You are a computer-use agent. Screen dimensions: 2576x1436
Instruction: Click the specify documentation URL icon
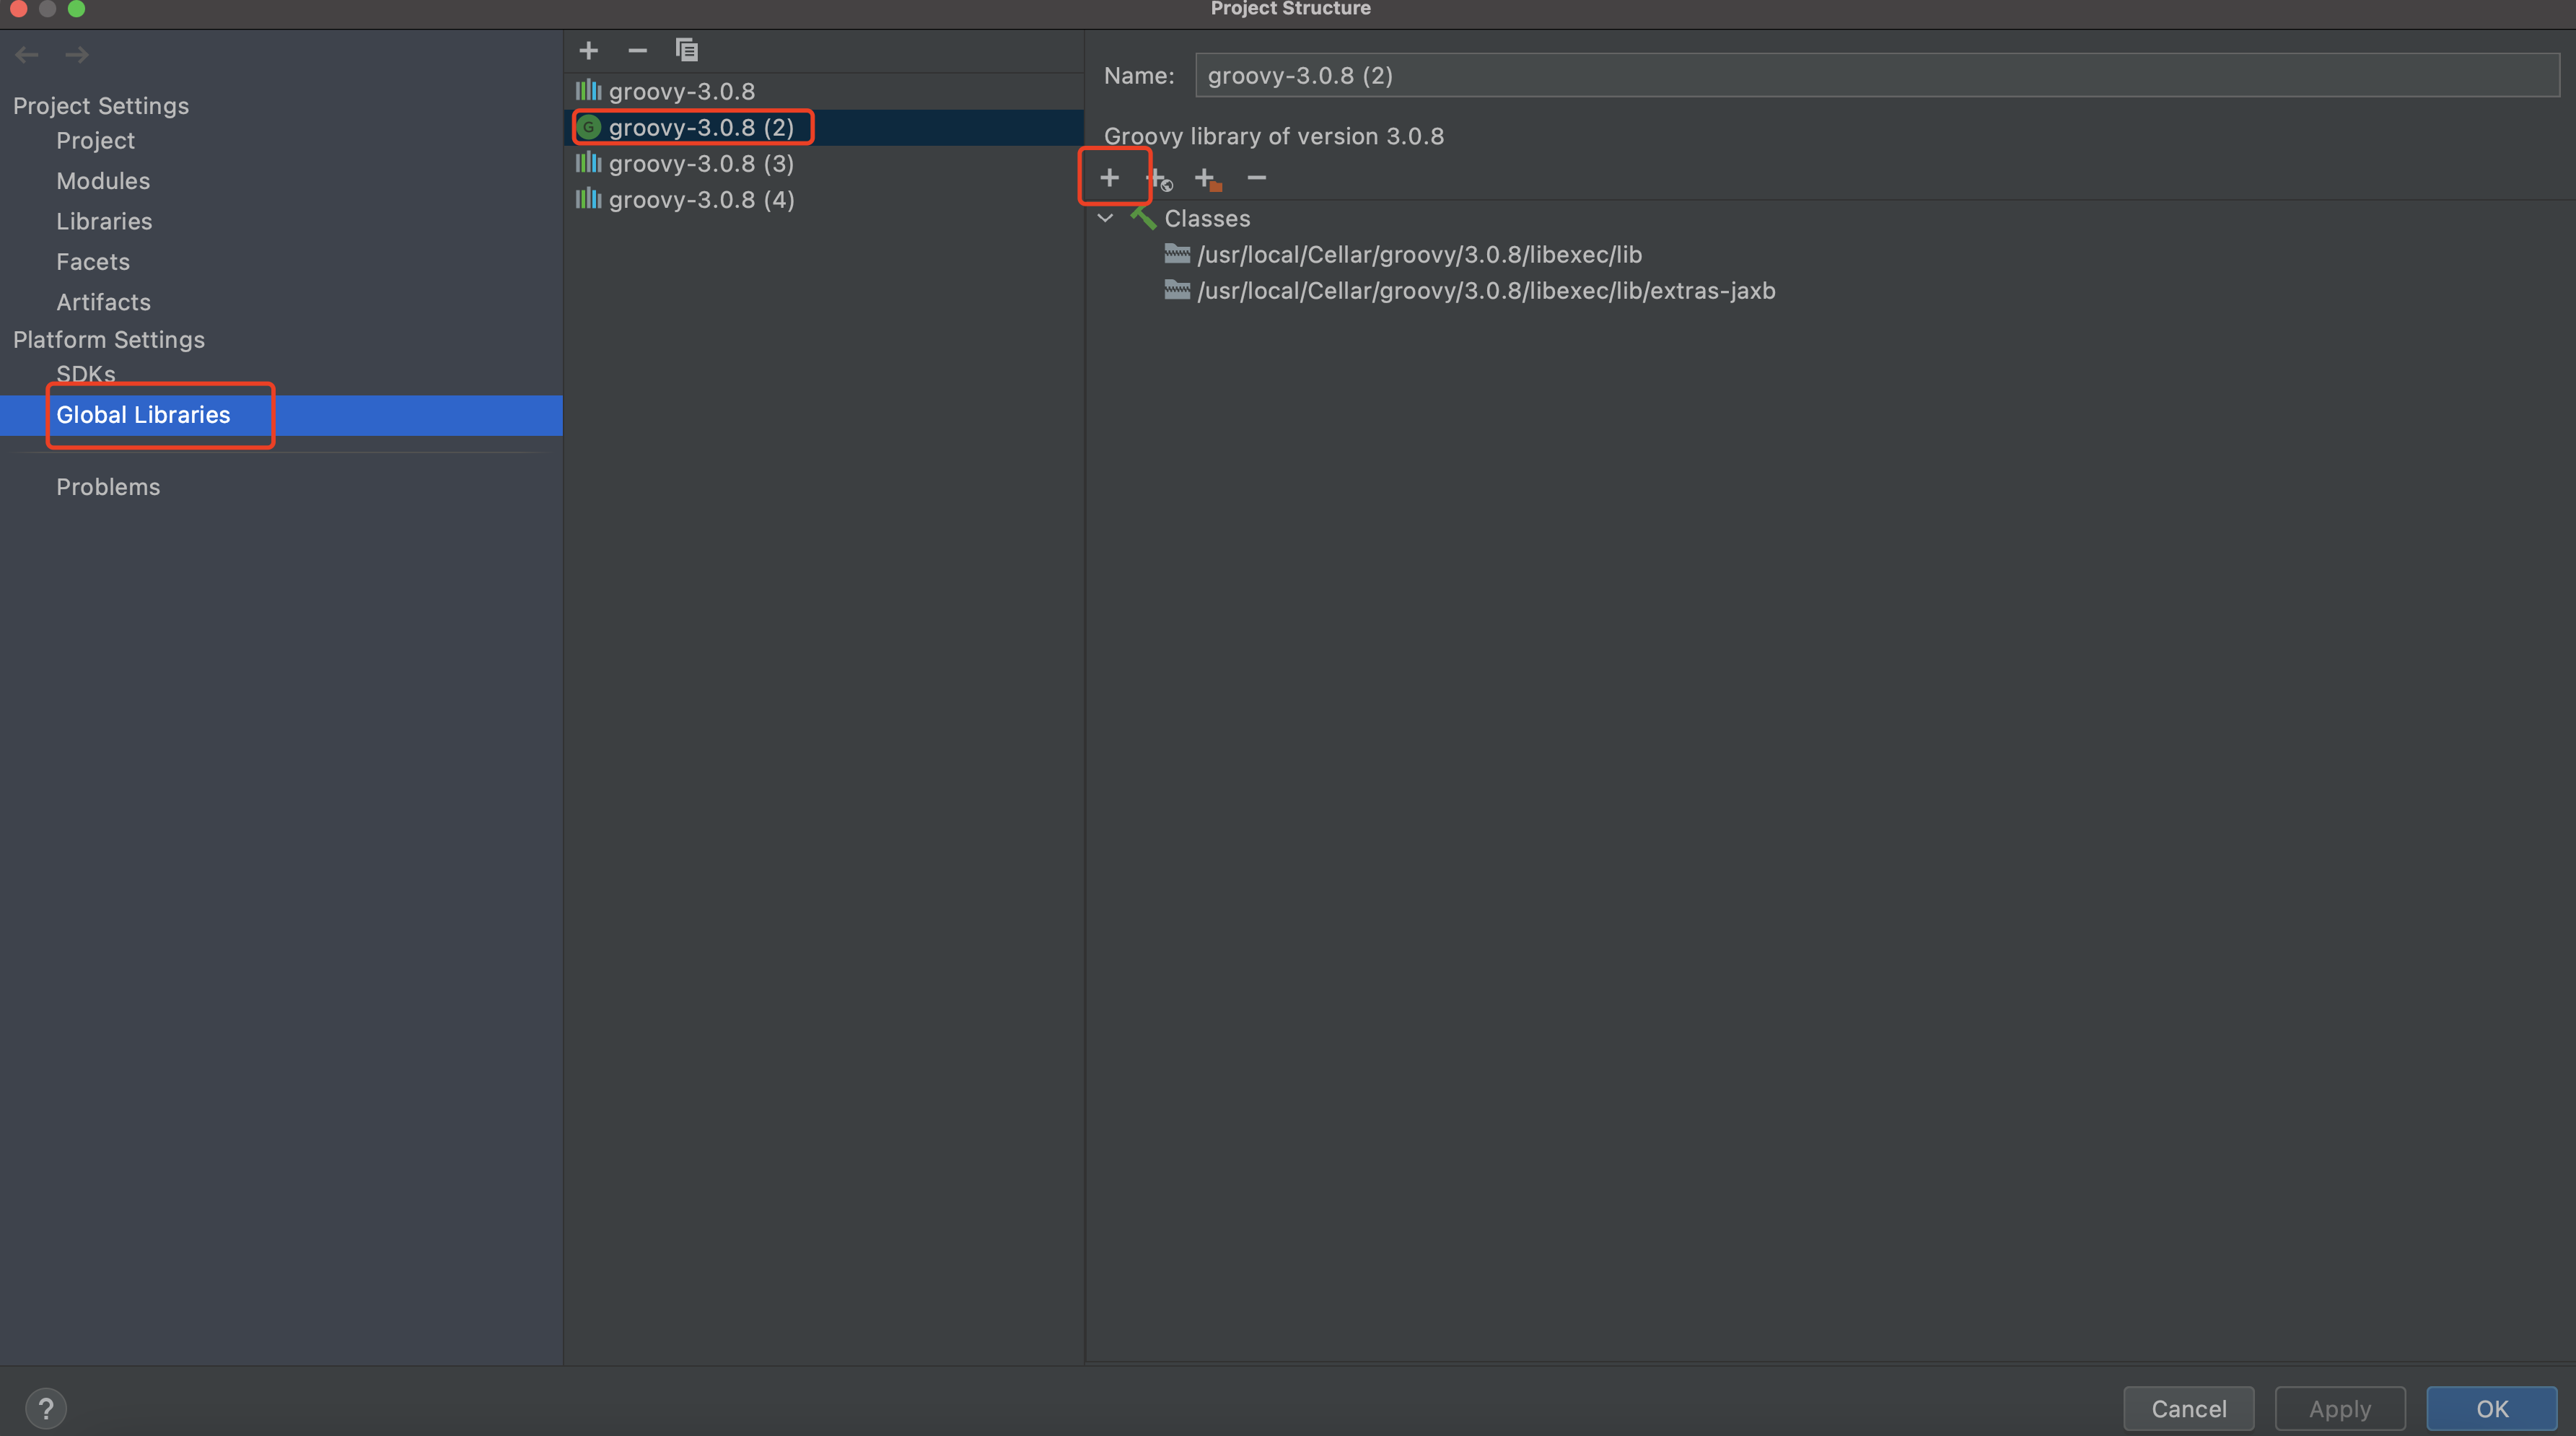coord(1158,179)
